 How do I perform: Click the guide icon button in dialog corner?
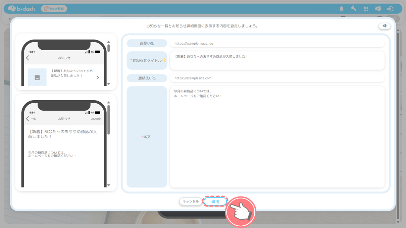point(385,26)
